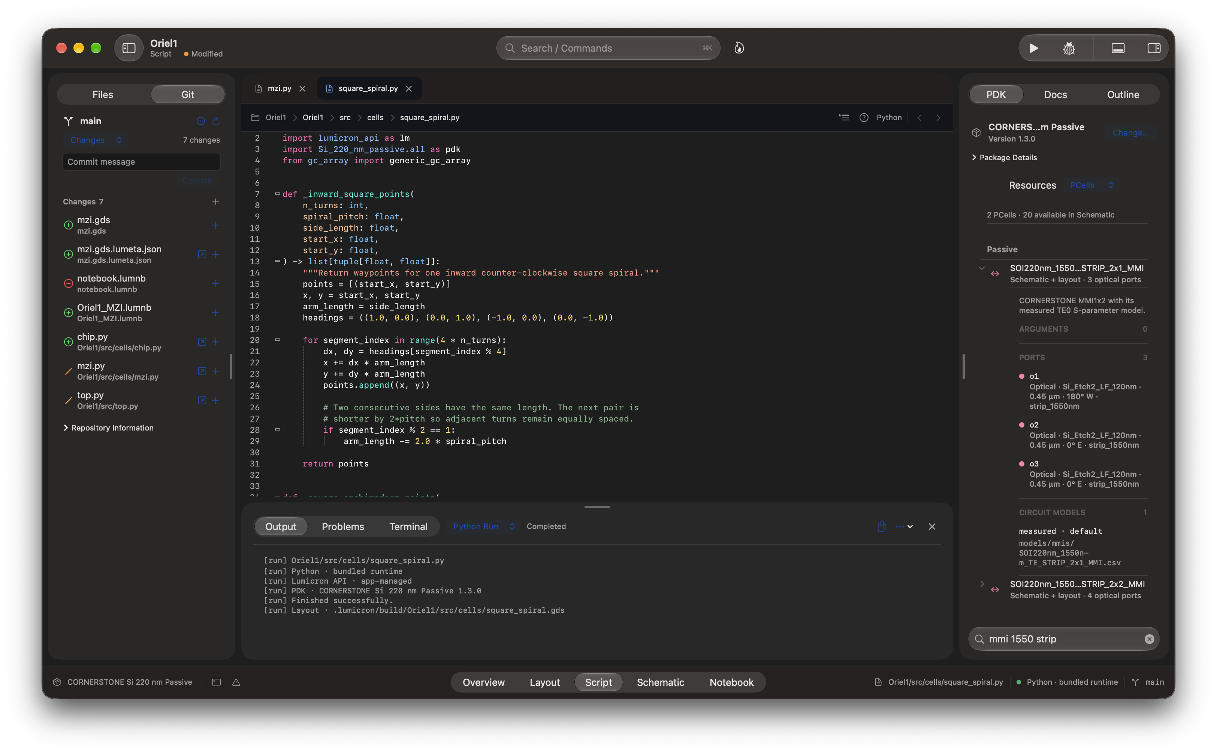Stage the mzi.gds file
This screenshot has height=754, width=1217.
(215, 225)
